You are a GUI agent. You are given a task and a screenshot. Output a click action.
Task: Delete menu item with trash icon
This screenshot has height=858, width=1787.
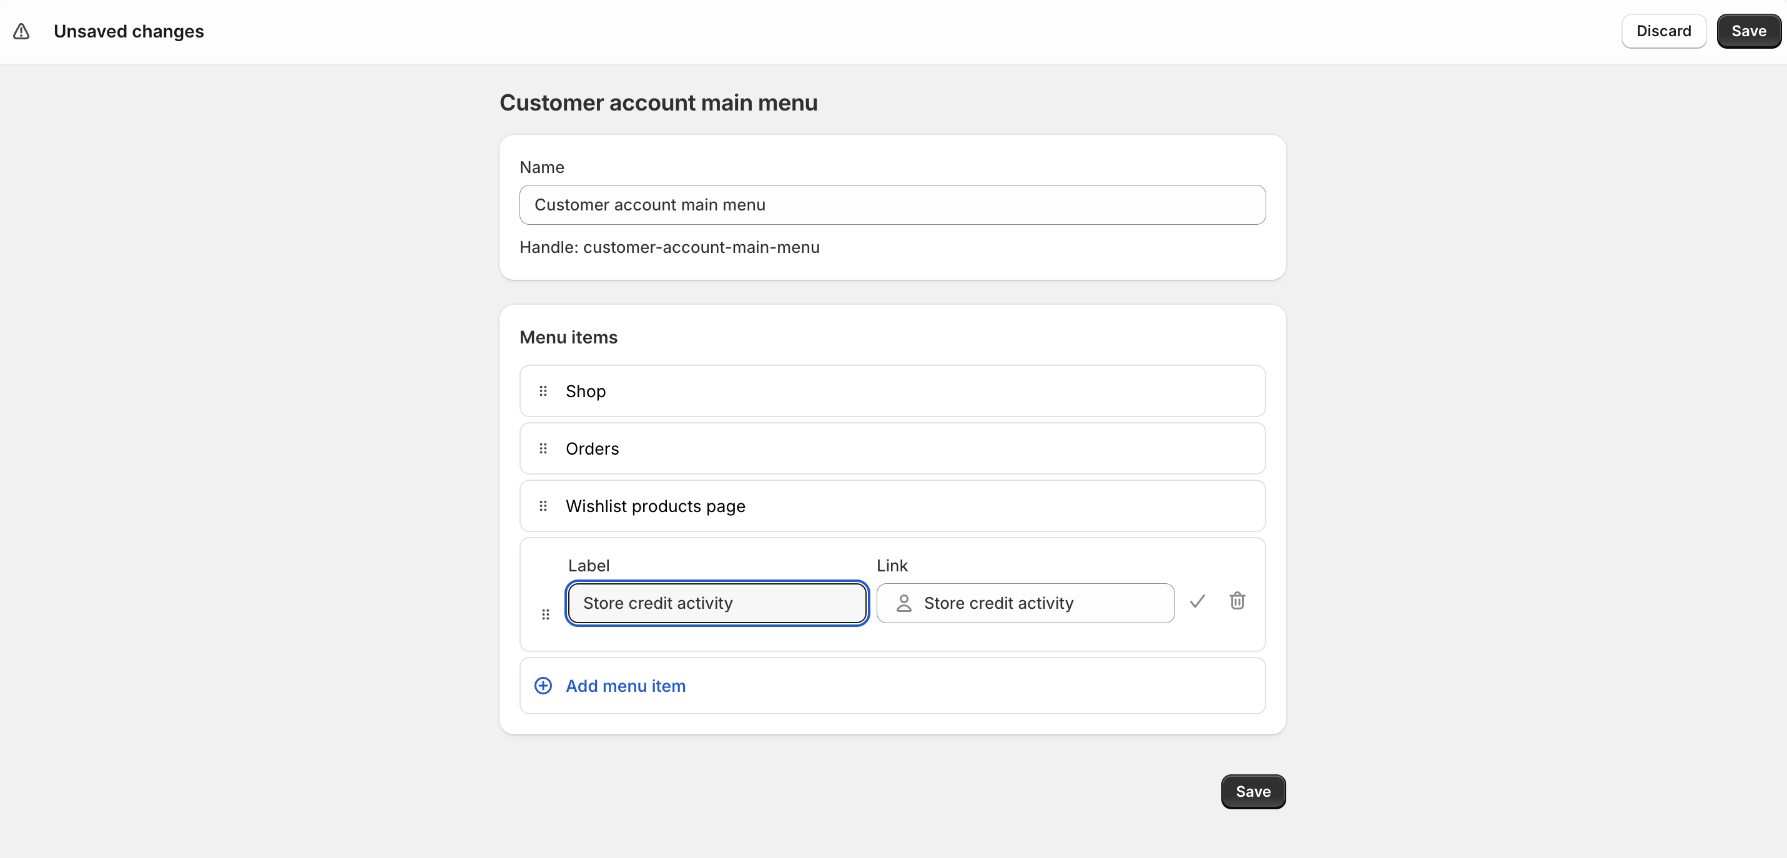click(x=1237, y=601)
